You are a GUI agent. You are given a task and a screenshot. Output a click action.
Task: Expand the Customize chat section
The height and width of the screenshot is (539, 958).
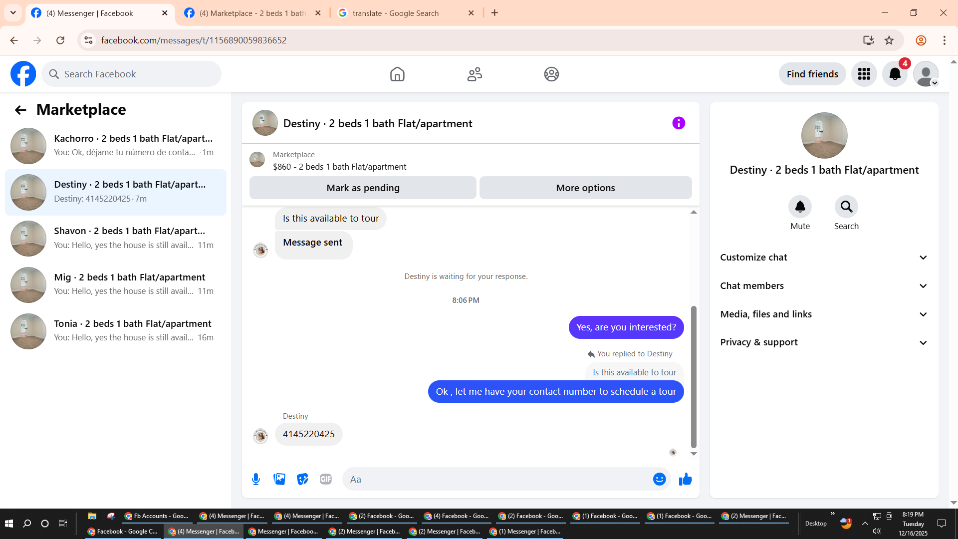tap(824, 258)
